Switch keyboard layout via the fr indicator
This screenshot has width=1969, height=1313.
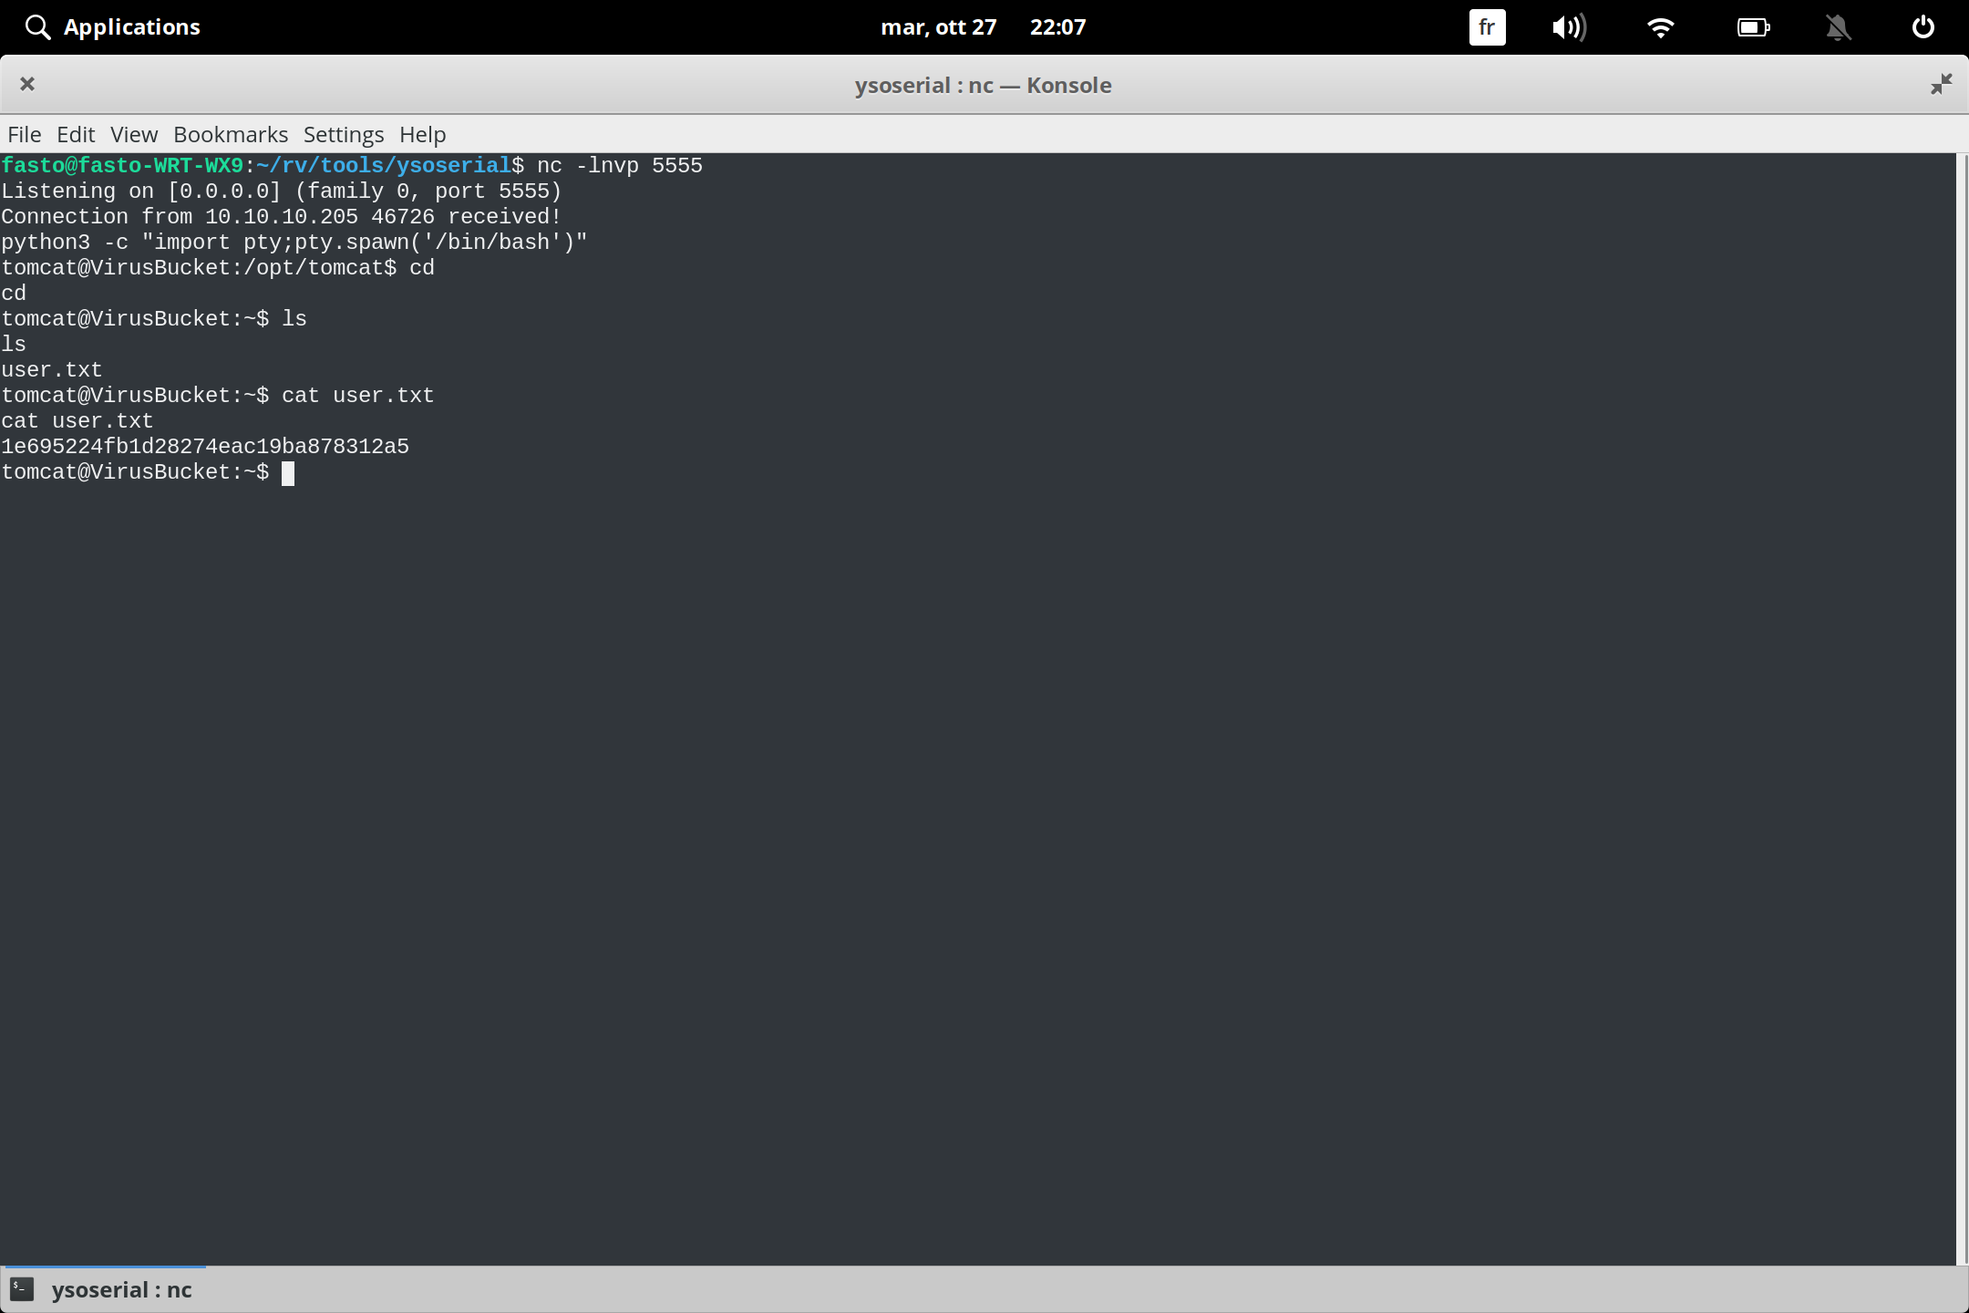pyautogui.click(x=1487, y=26)
